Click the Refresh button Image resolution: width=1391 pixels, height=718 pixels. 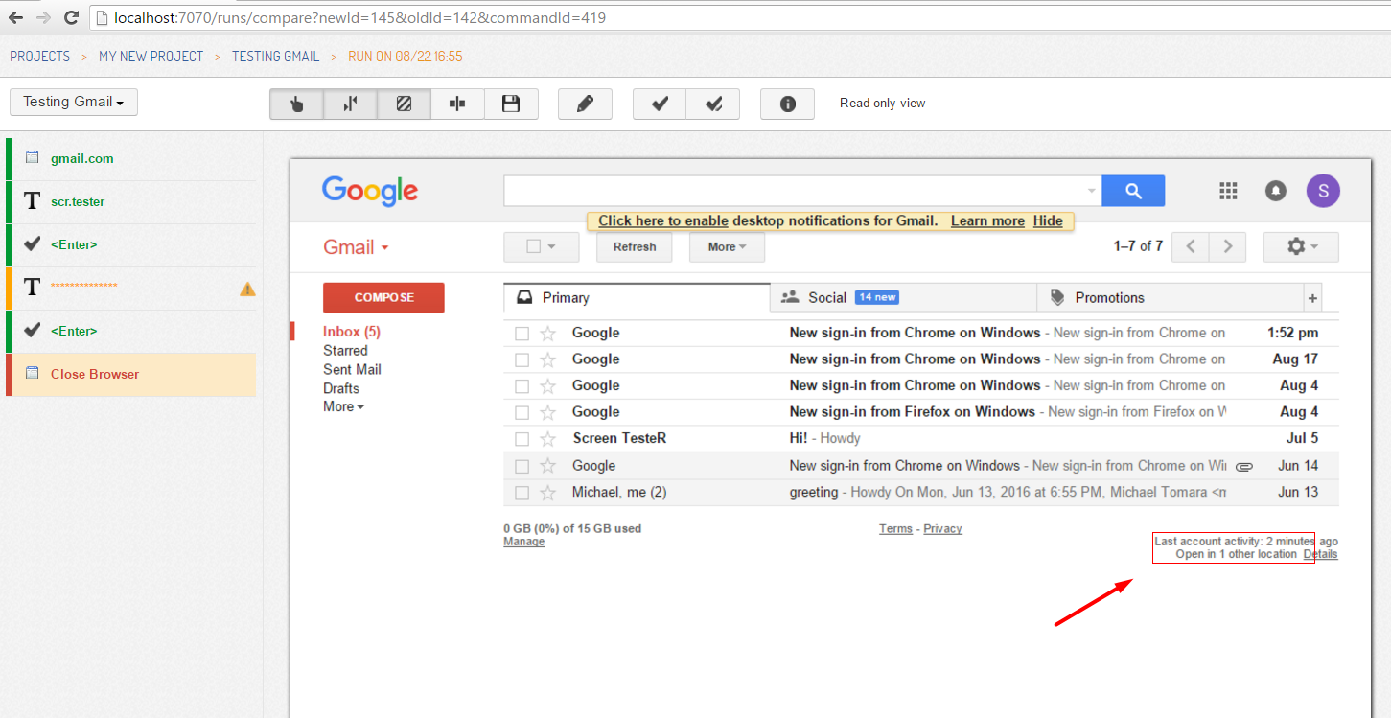[635, 246]
